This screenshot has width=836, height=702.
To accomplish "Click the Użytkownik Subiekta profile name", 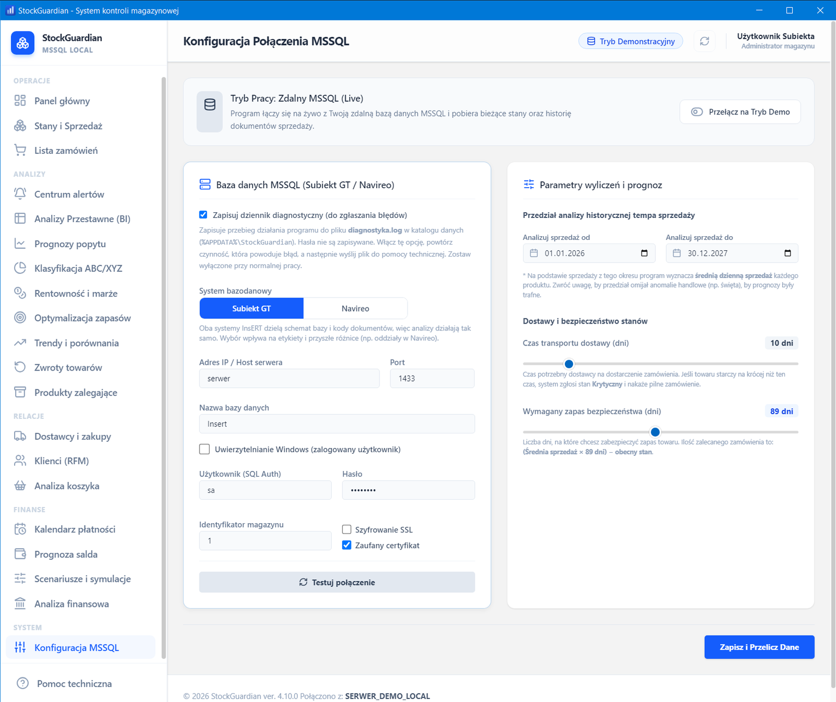I will click(x=775, y=36).
